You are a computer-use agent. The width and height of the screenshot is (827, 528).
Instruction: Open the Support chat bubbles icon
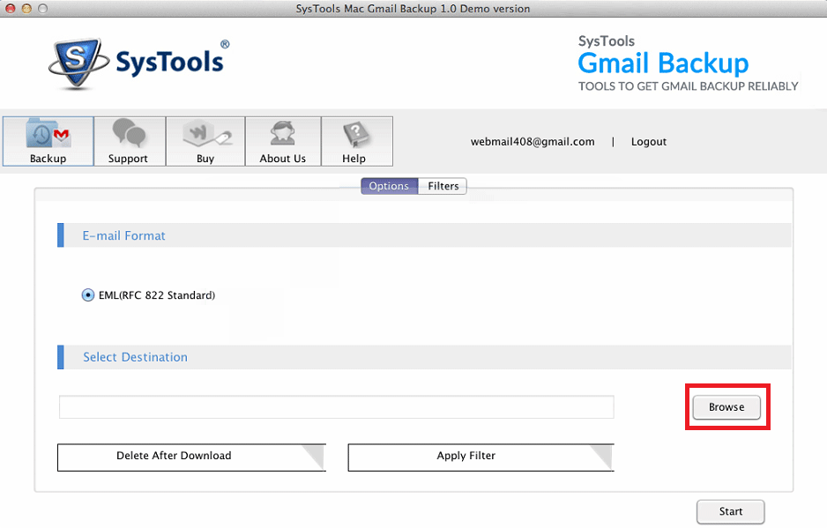128,132
